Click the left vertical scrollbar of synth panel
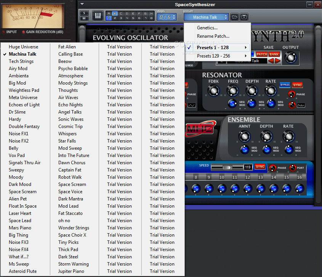Image resolution: width=322 pixels, height=277 pixels. coord(82,34)
